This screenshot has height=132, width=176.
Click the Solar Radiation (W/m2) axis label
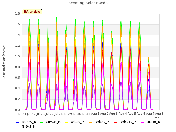click(4, 62)
